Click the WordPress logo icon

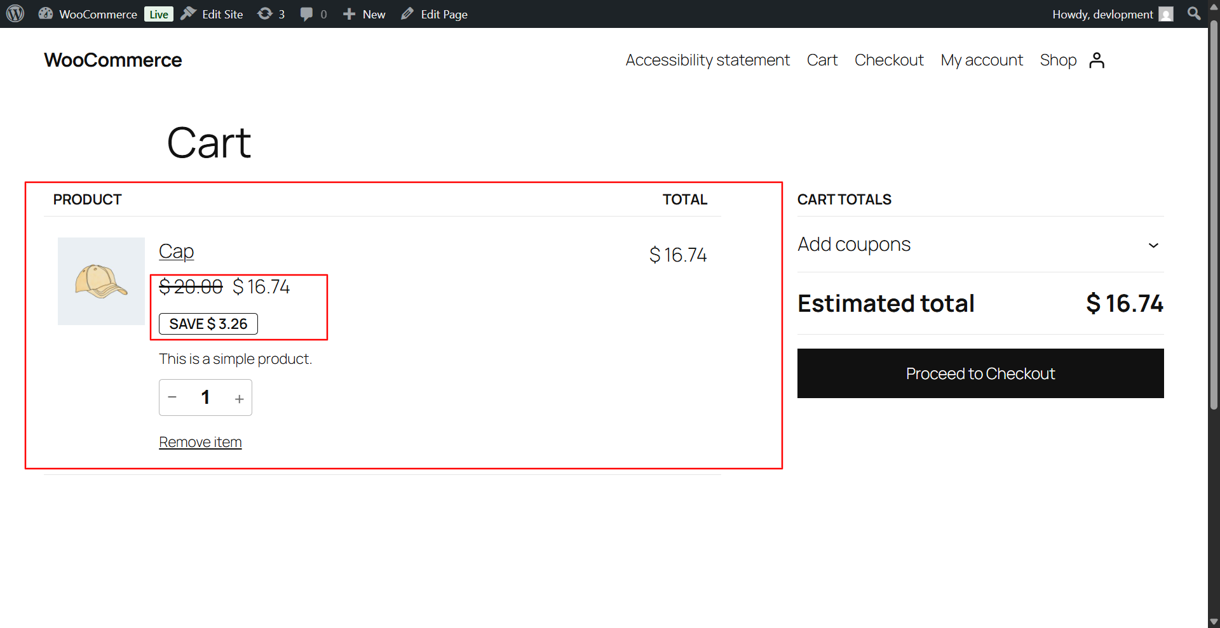[x=15, y=14]
